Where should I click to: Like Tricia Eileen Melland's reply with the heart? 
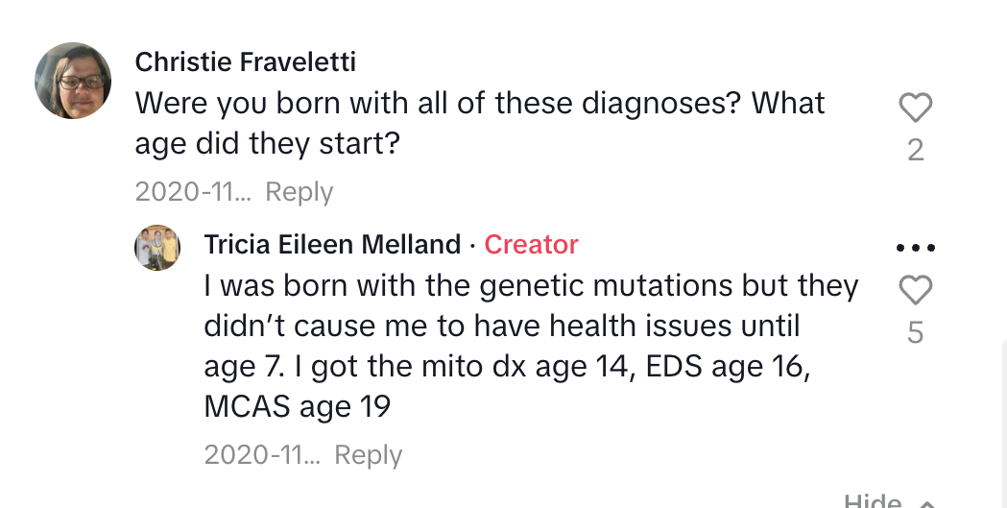pos(915,290)
